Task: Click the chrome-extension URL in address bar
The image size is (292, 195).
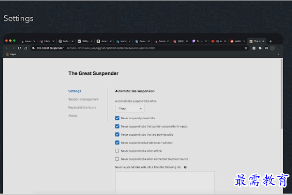Action: pos(111,48)
